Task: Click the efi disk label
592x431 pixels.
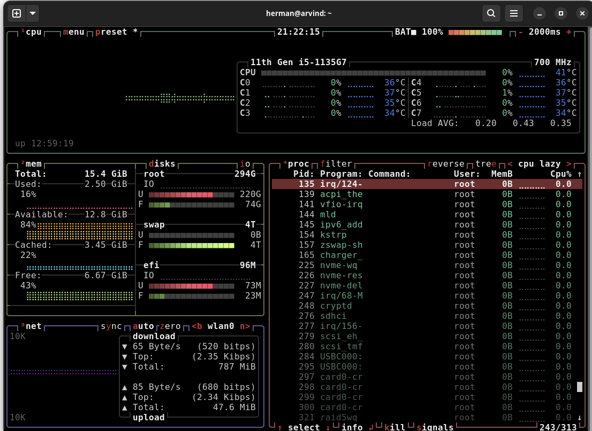Action: [151, 265]
